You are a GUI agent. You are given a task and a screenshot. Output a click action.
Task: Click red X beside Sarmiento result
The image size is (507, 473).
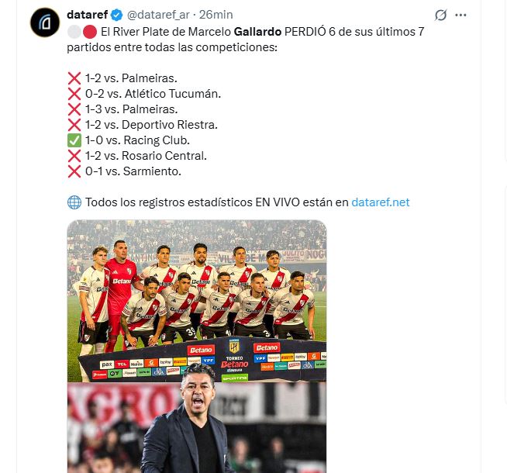74,171
